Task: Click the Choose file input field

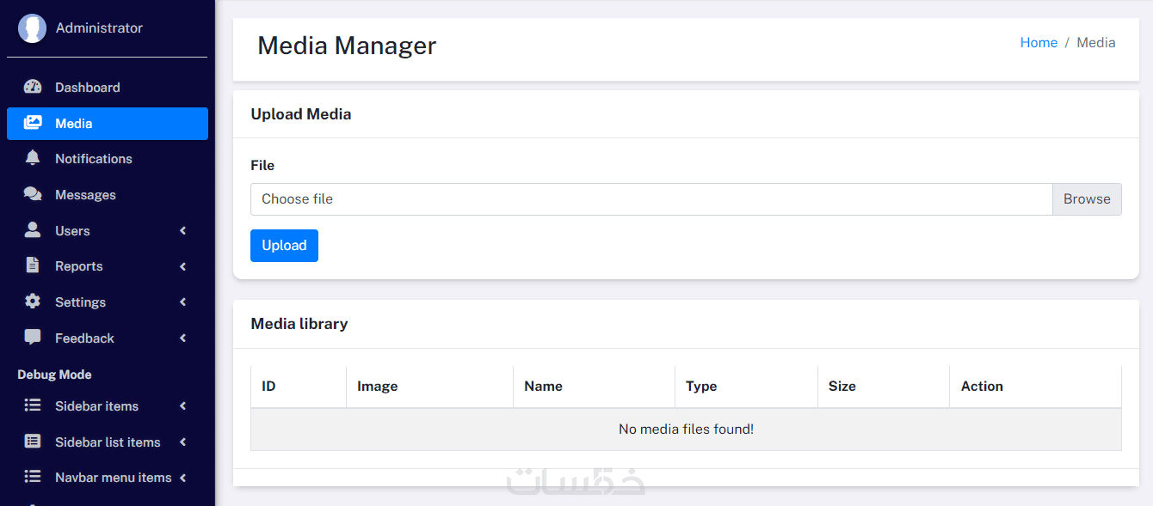Action: (x=650, y=199)
